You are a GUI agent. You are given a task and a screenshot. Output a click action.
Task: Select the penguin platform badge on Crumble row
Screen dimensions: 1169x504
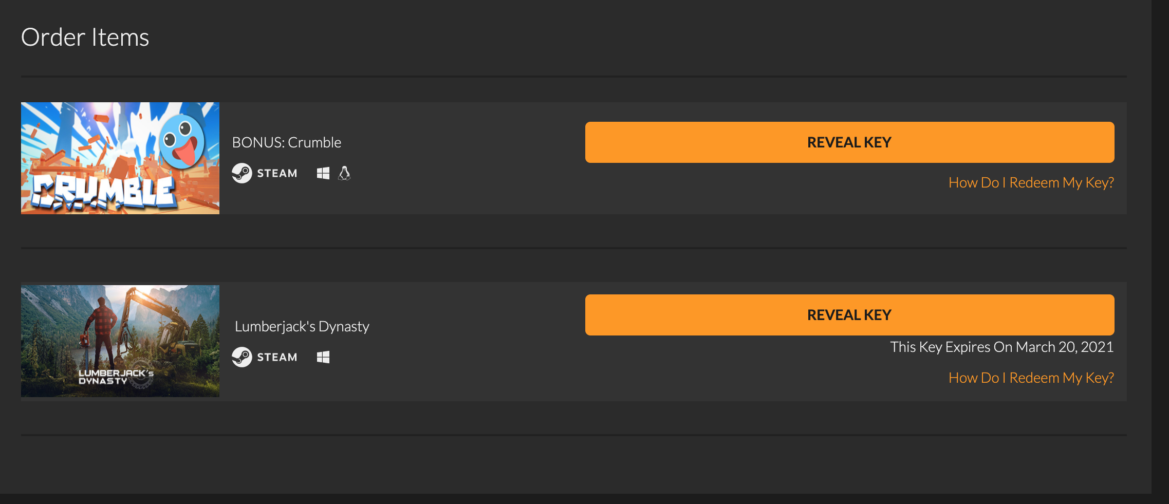pyautogui.click(x=344, y=173)
